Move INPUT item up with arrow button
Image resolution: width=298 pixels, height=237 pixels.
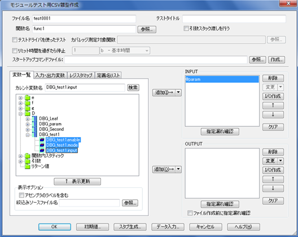pos(273,106)
